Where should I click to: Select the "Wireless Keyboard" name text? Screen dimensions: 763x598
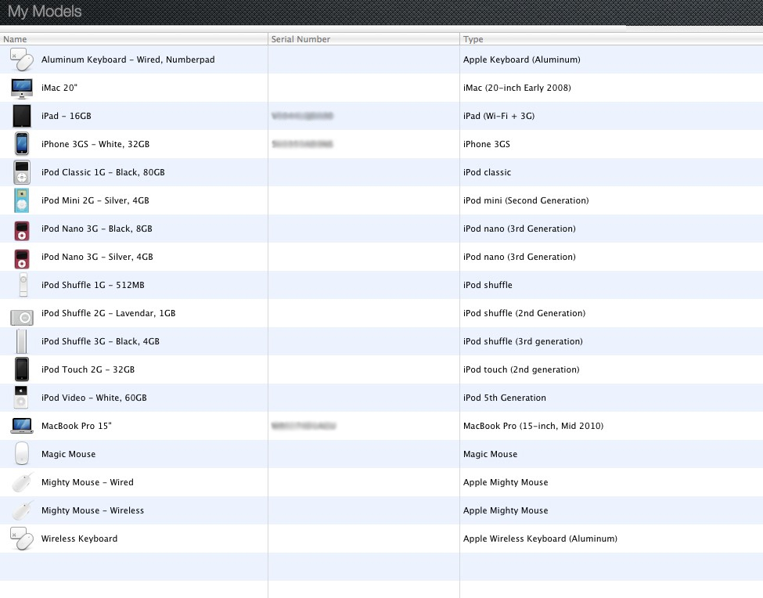tap(79, 539)
